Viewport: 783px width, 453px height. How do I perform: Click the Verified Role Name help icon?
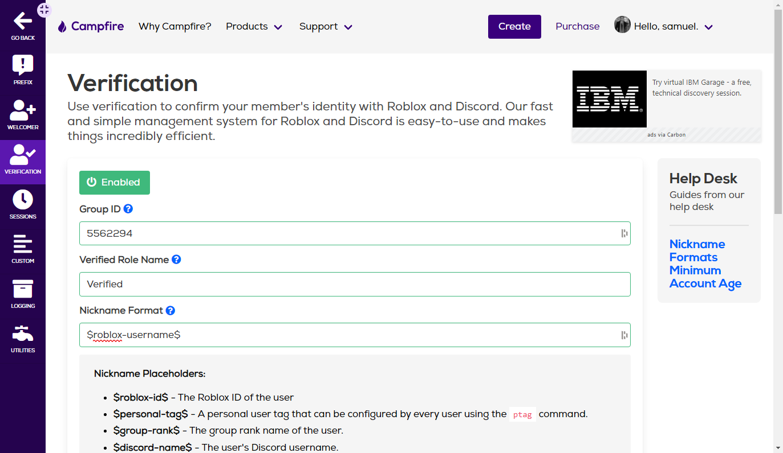[x=176, y=260]
